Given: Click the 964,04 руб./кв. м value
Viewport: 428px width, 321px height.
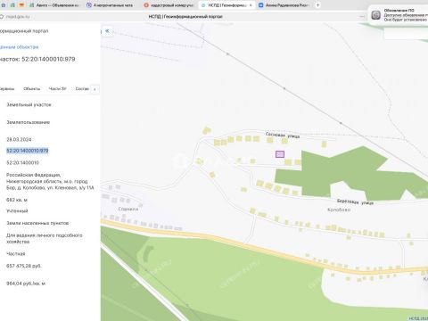Looking at the screenshot, I should [x=26, y=284].
